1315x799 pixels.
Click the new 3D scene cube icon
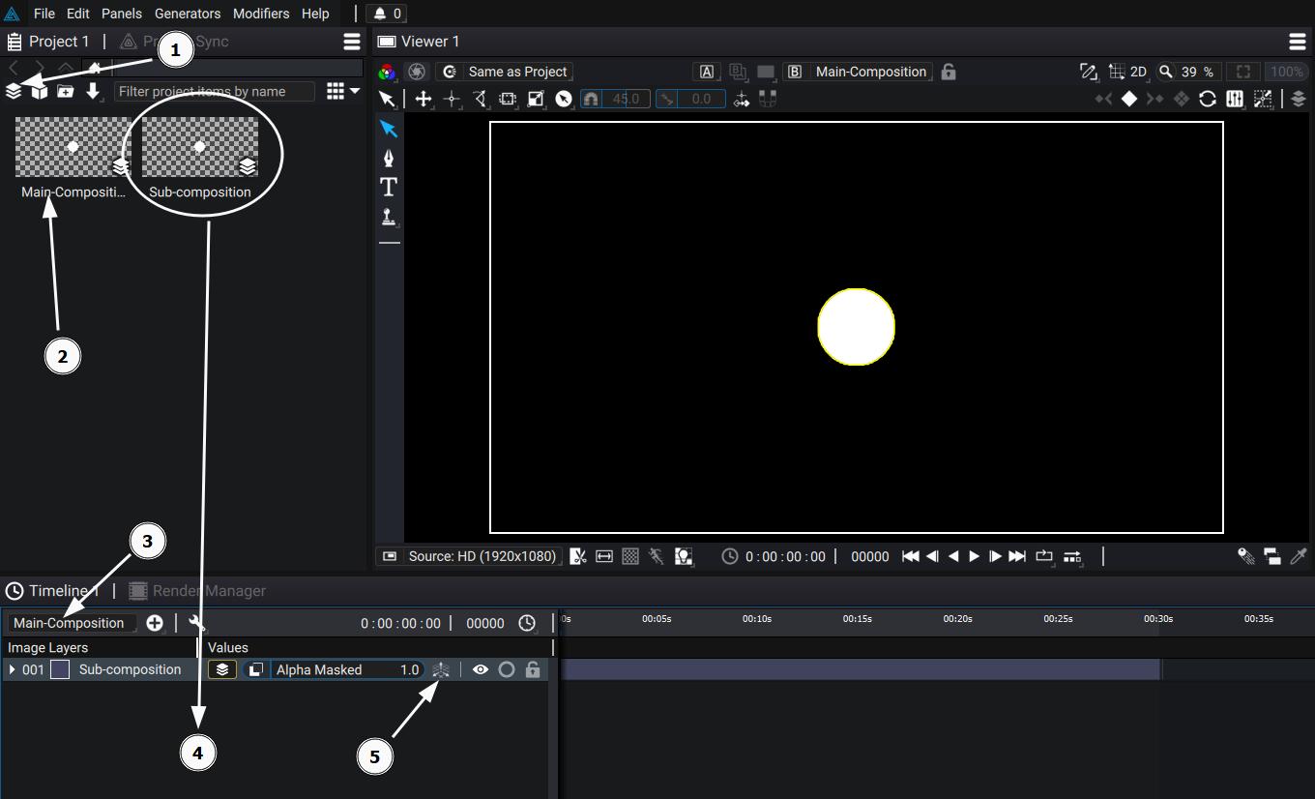tap(39, 91)
